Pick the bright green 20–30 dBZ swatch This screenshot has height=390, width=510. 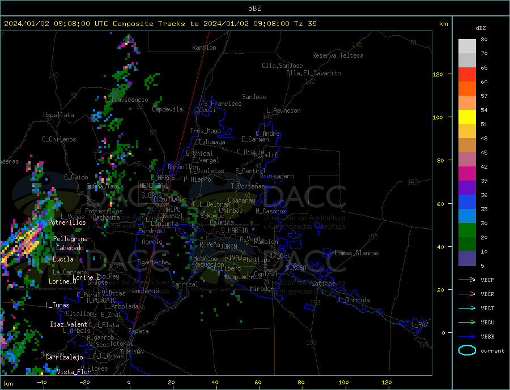pos(467,230)
